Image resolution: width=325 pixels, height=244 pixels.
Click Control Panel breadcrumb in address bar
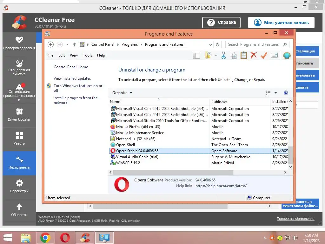(103, 44)
